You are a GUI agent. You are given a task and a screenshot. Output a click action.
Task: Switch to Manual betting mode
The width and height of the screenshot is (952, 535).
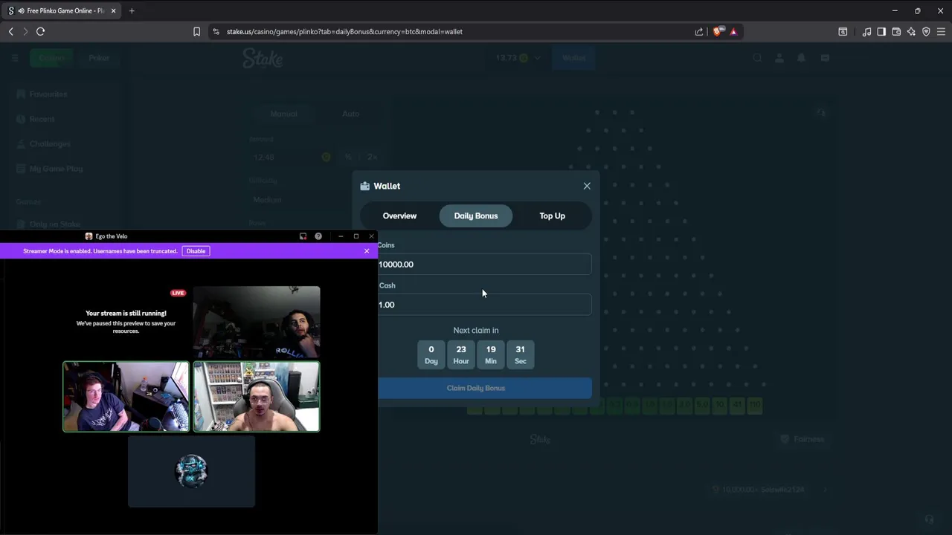[283, 114]
